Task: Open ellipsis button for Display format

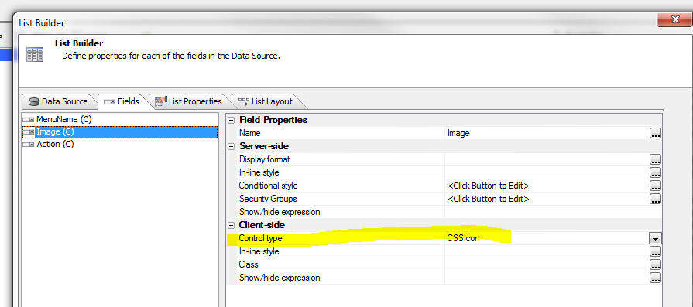Action: tap(655, 159)
